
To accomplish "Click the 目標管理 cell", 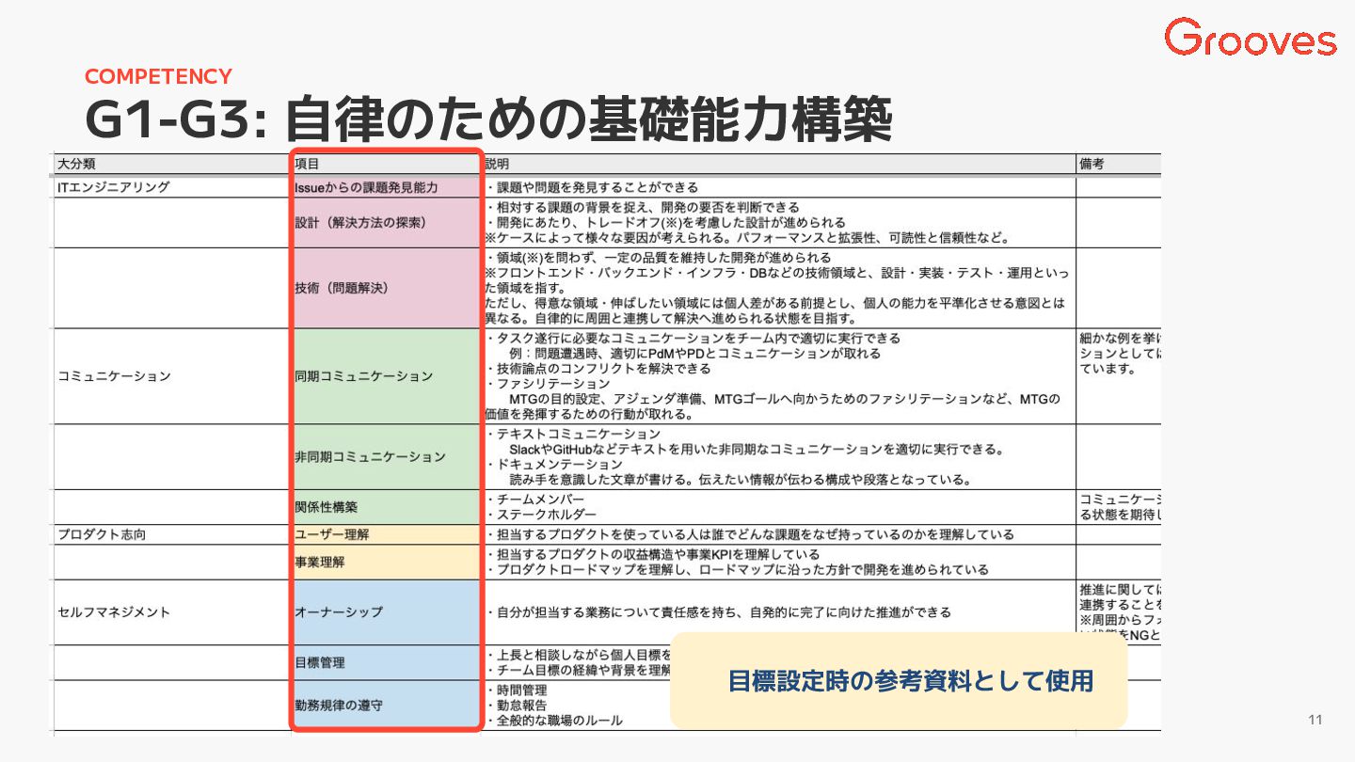I will pos(387,662).
